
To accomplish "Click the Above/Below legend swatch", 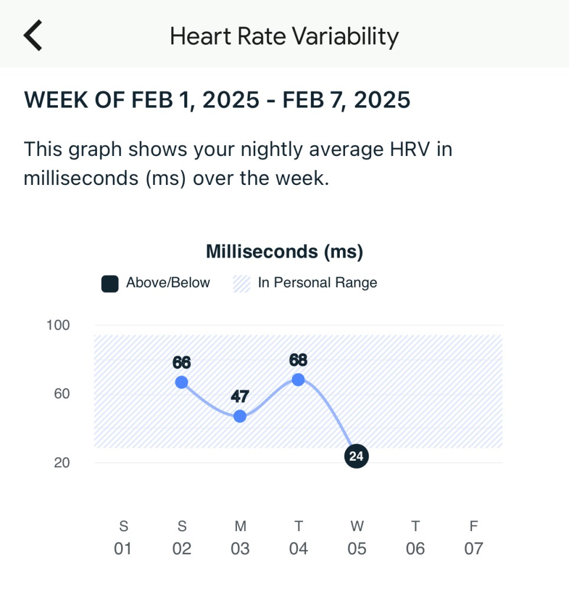I will (110, 284).
